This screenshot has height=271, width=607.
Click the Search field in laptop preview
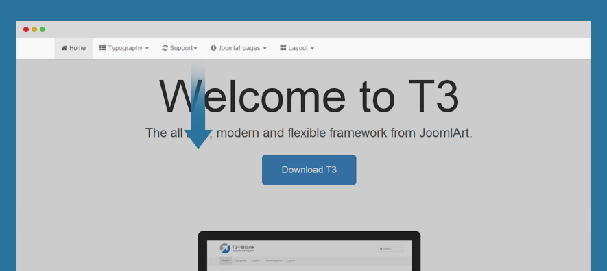coord(390,249)
